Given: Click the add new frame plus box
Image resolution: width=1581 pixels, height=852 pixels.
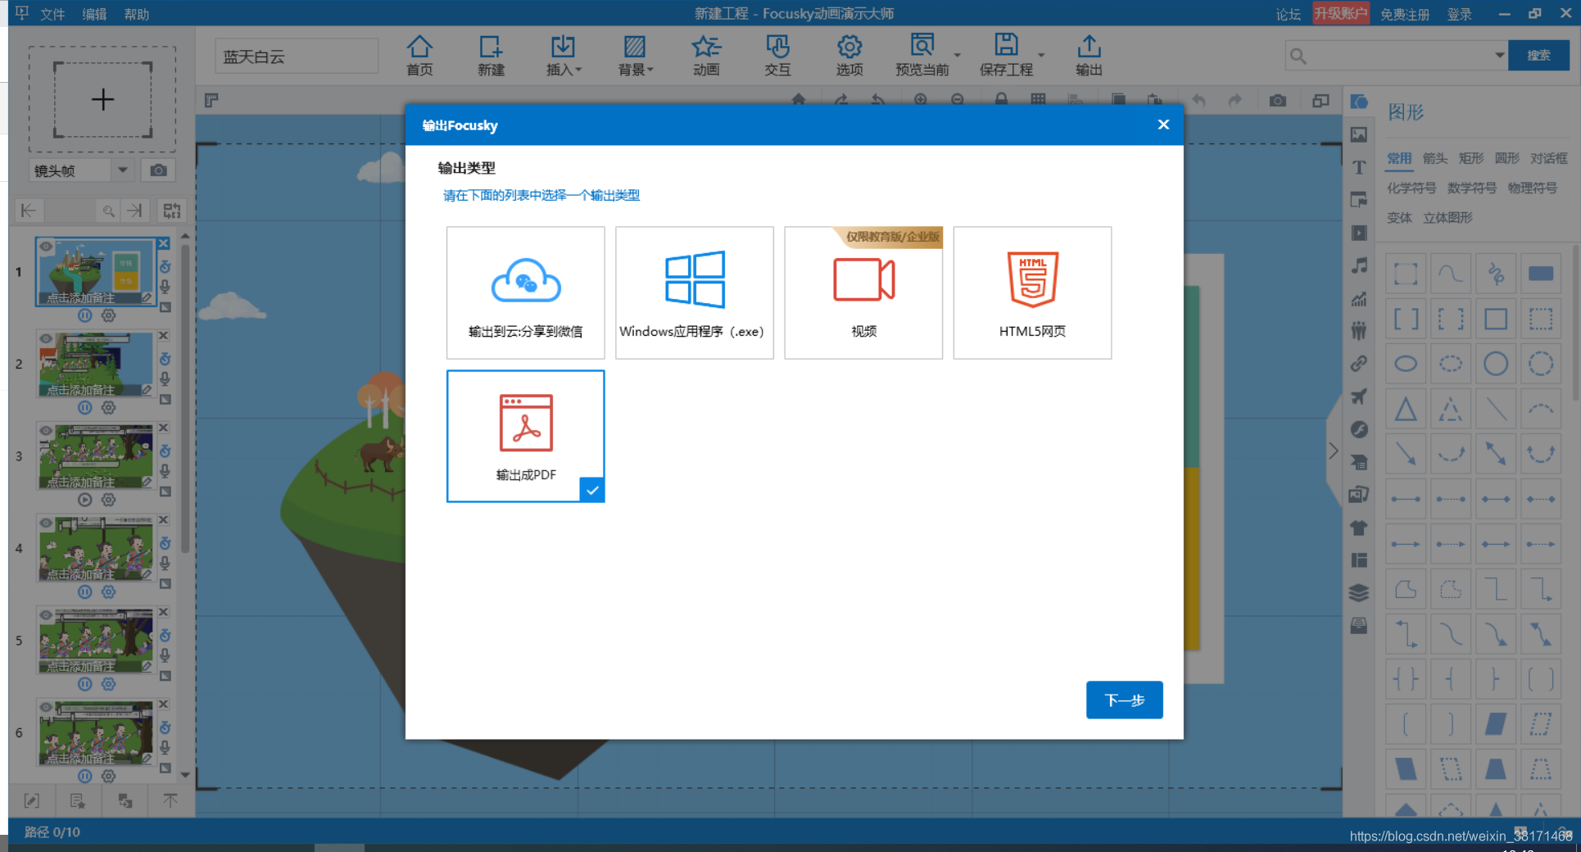Looking at the screenshot, I should 102,100.
